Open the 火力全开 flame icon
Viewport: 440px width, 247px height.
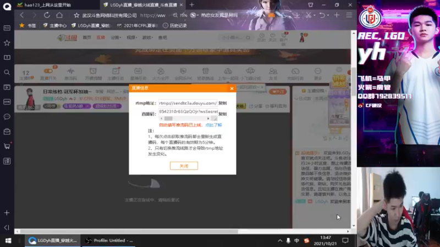pyautogui.click(x=161, y=74)
